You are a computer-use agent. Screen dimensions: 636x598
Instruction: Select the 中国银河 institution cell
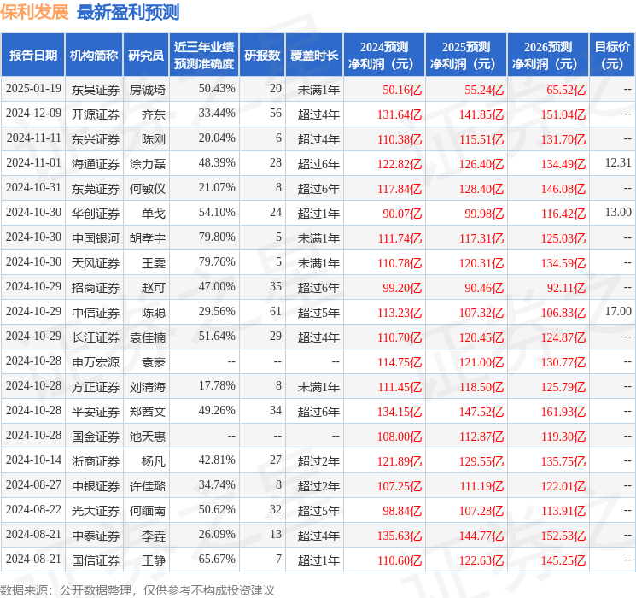[x=96, y=238]
